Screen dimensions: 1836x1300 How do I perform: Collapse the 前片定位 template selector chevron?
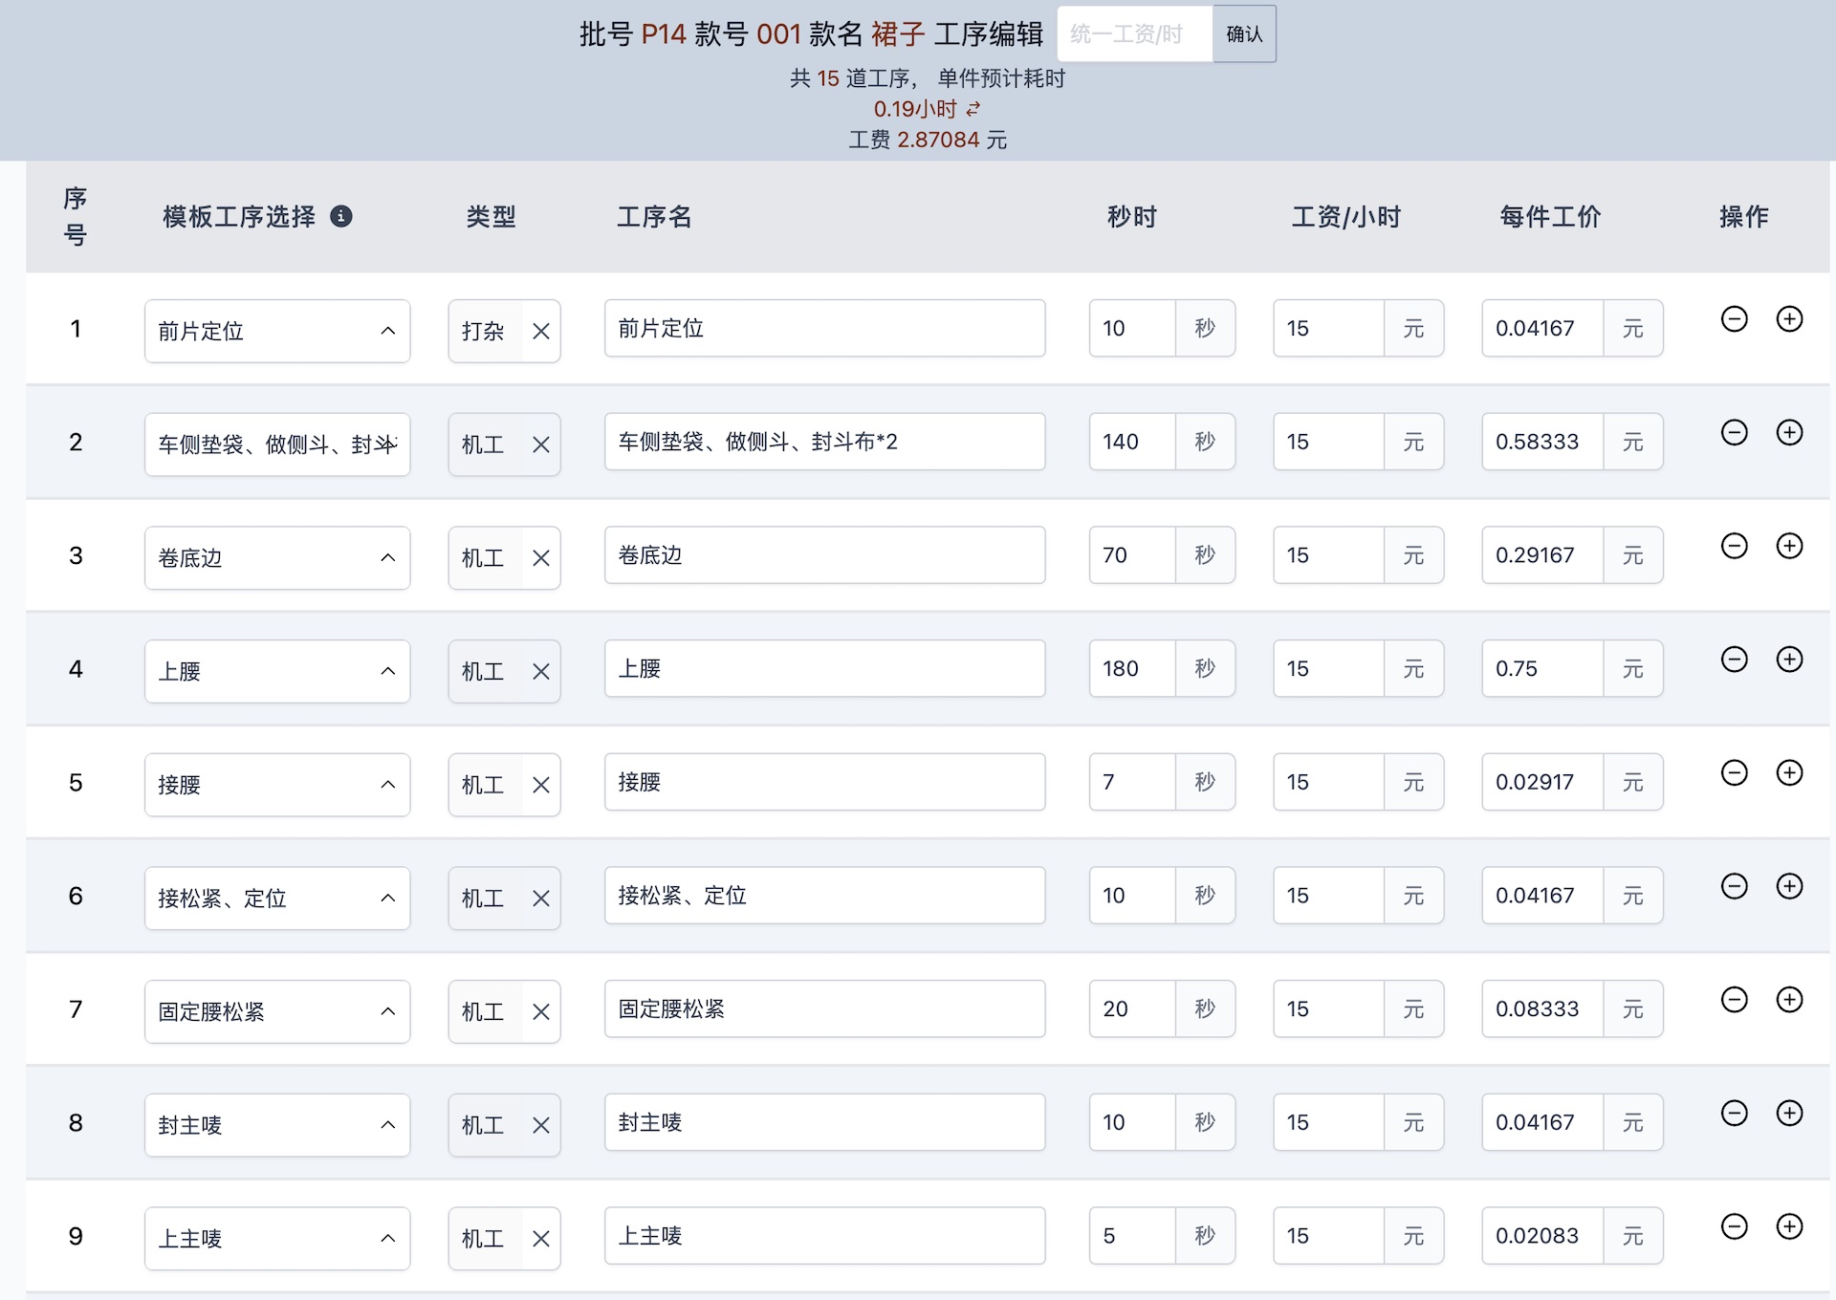387,331
